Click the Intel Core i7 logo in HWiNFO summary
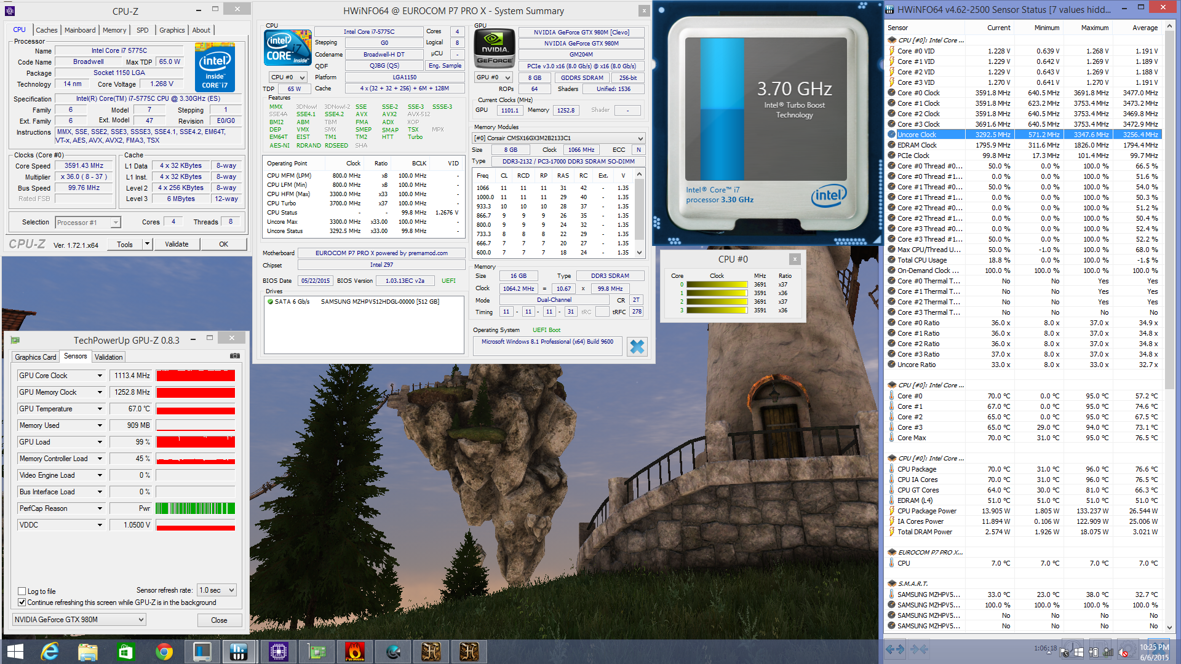Screen dimensions: 1181x664 pos(287,48)
